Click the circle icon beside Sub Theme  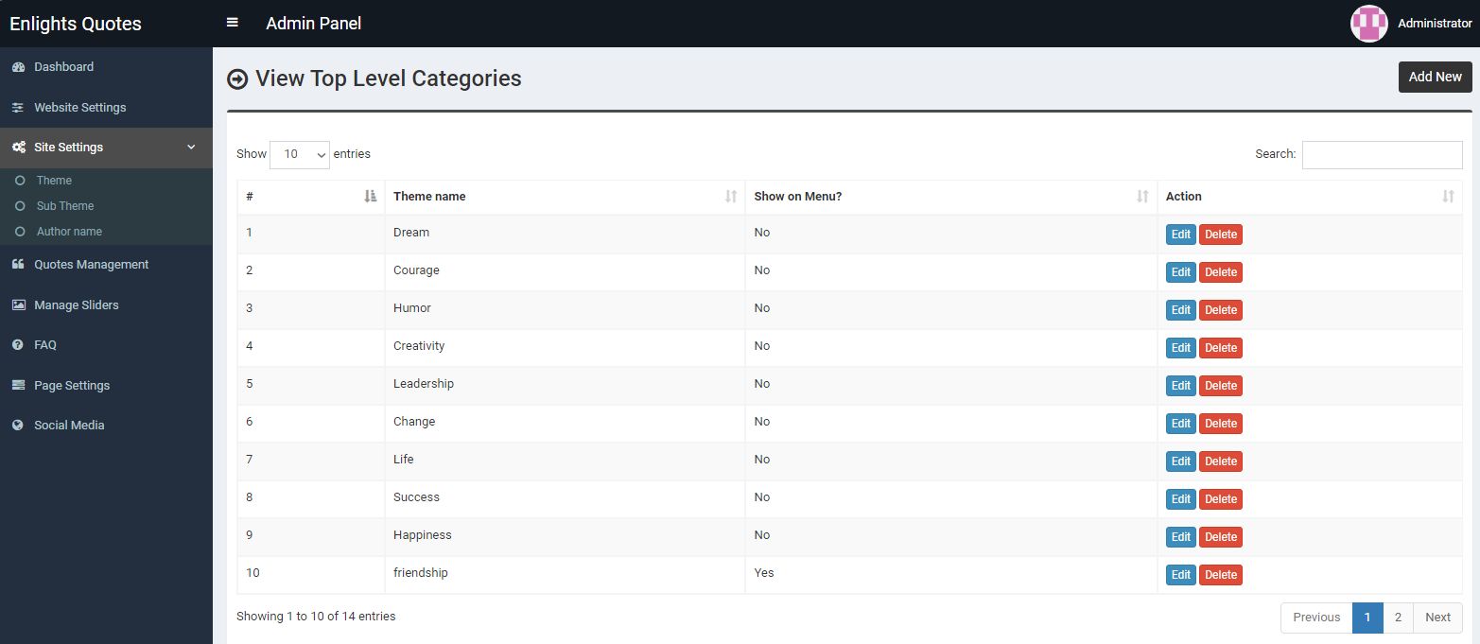[20, 206]
